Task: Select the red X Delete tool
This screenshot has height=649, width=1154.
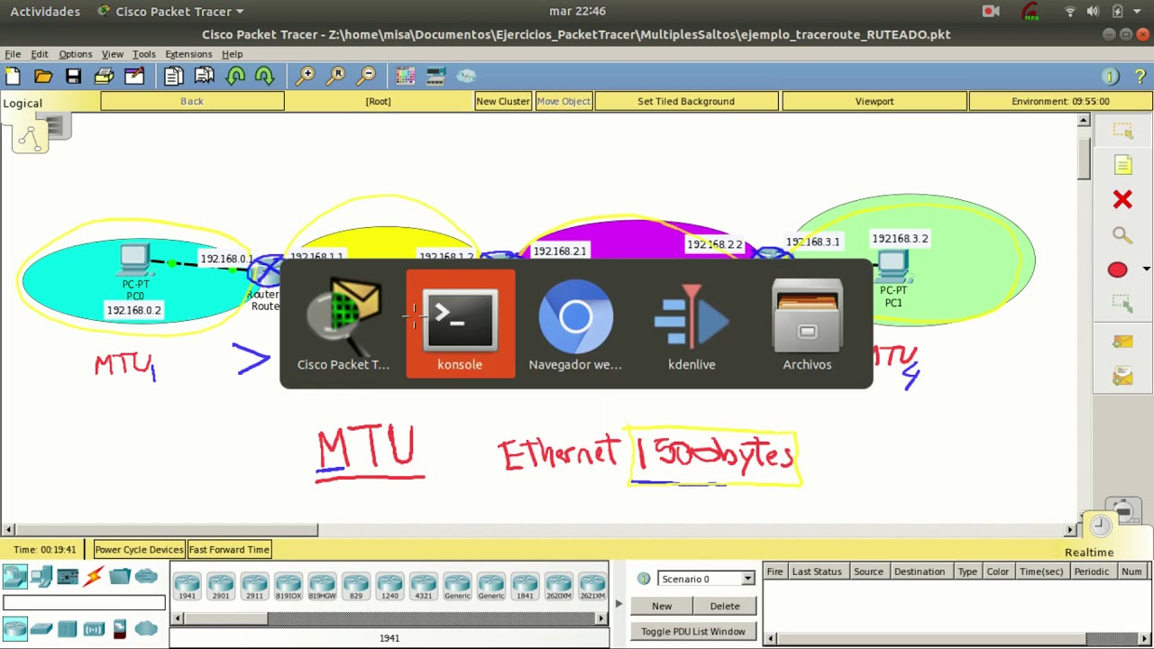Action: tap(1122, 199)
